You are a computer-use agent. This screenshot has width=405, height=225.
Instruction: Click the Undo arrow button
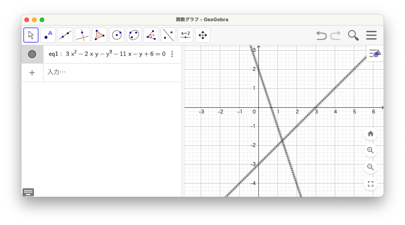point(321,36)
